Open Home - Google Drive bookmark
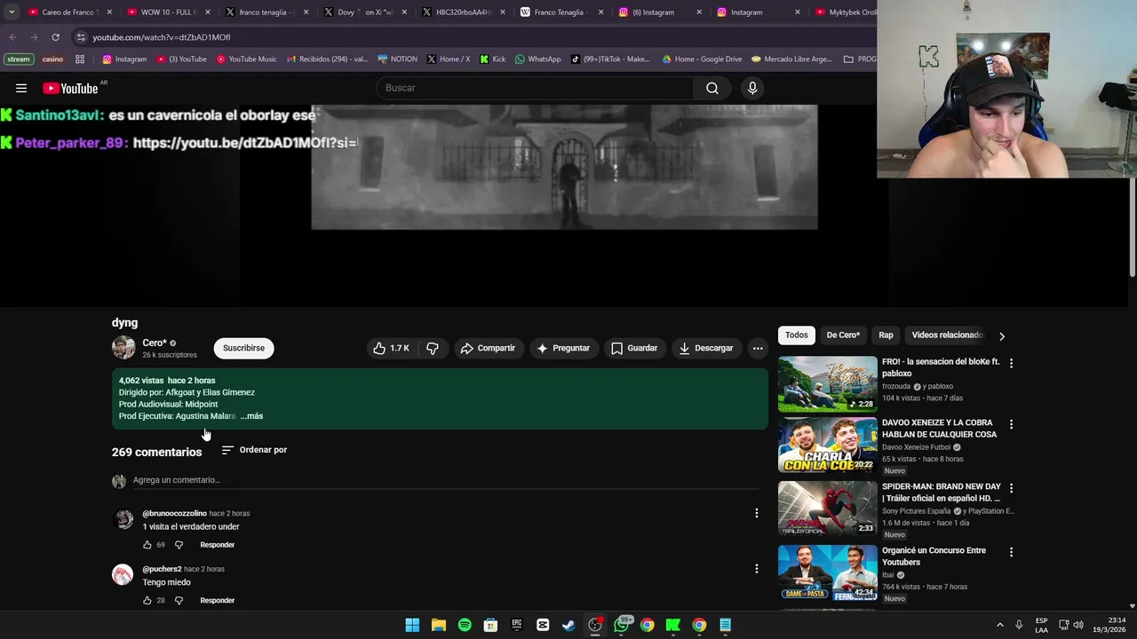Screen dimensions: 1137x639 702,59
